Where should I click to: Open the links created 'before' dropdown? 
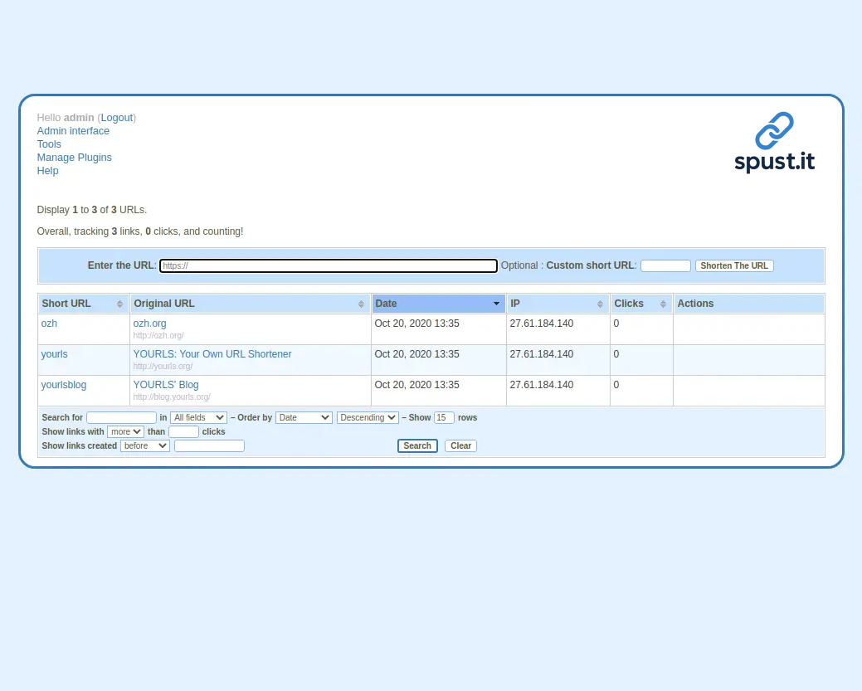tap(144, 446)
